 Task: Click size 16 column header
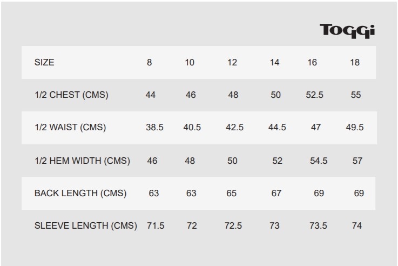tap(312, 62)
